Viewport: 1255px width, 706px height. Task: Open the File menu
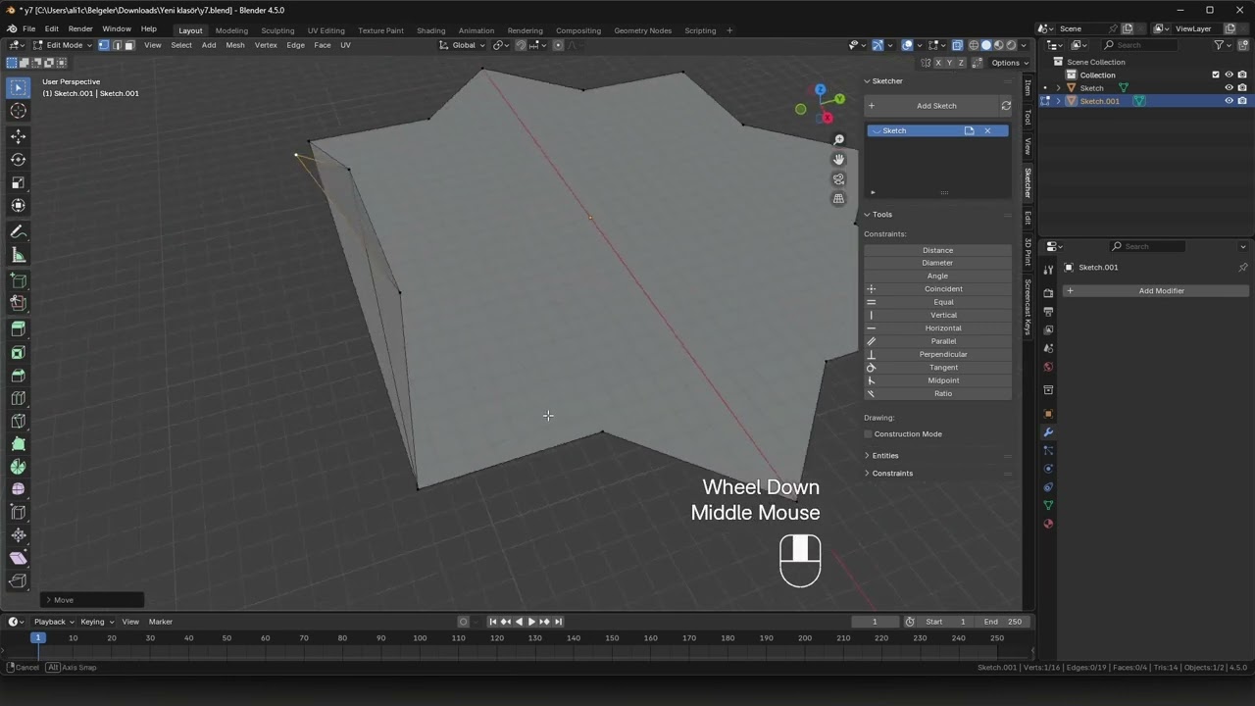(28, 29)
